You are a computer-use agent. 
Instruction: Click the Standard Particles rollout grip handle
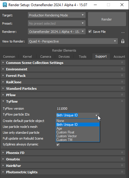coord(122,88)
